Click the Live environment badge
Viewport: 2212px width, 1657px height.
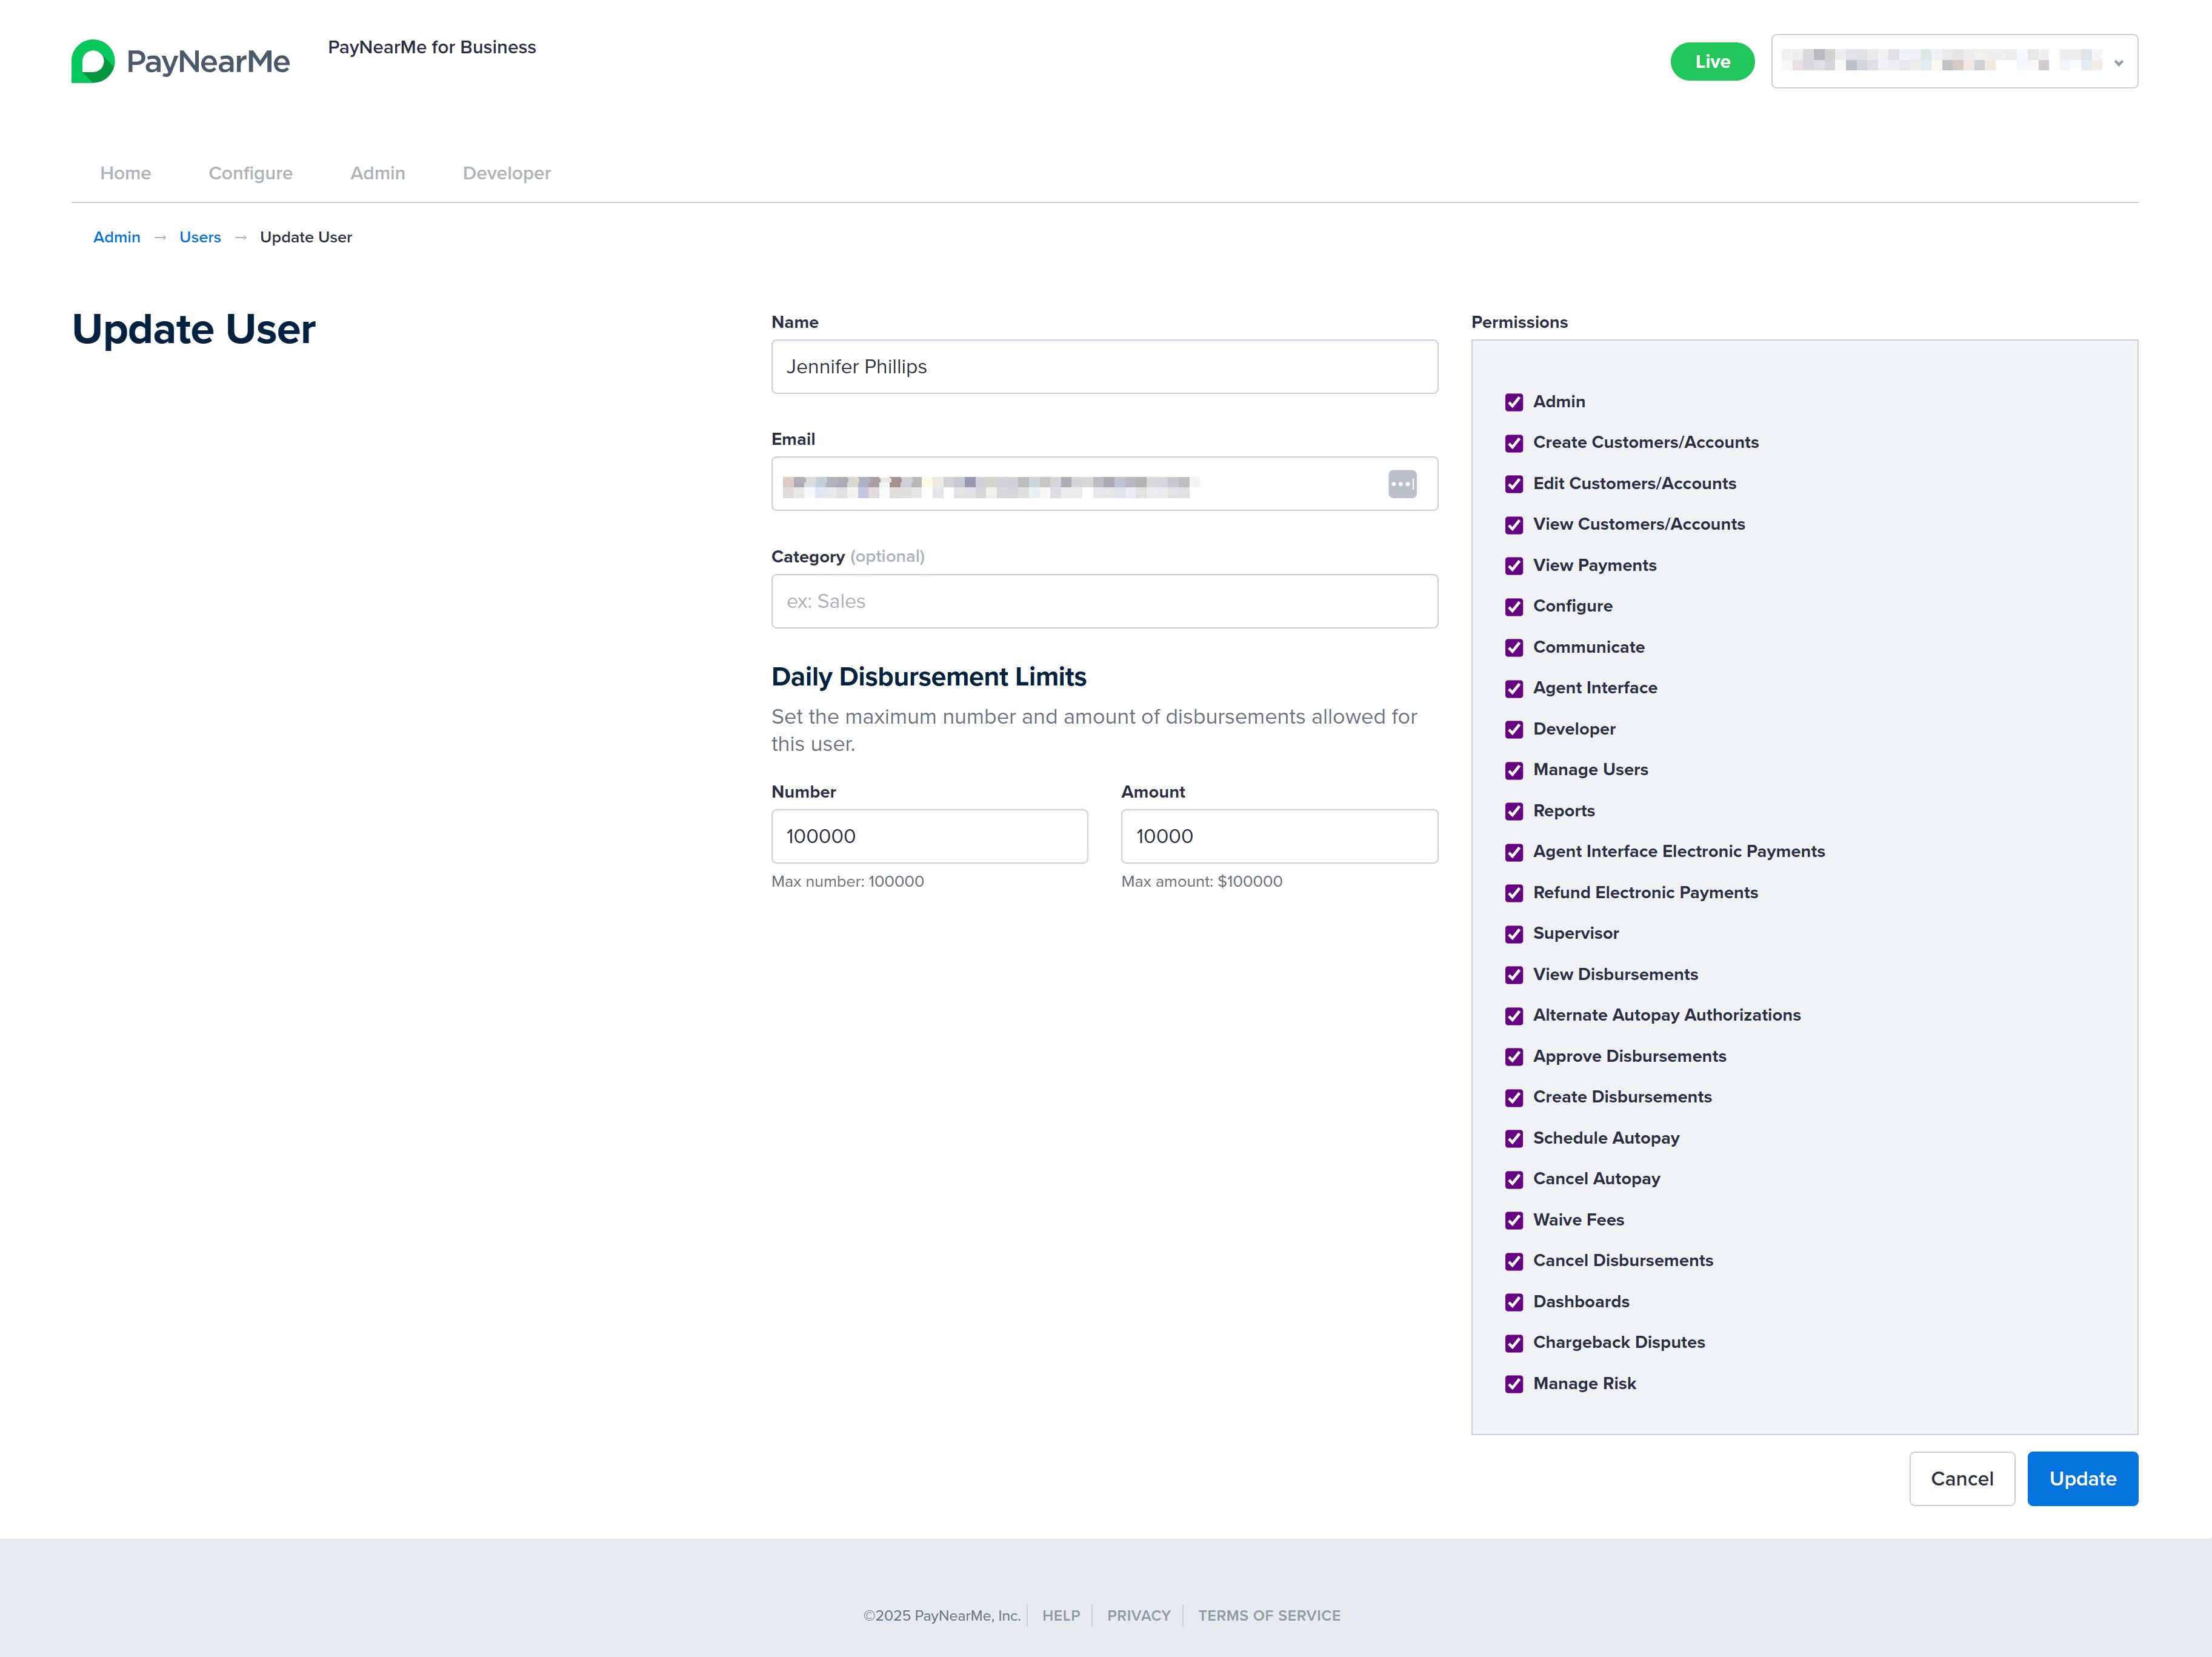click(x=1712, y=62)
